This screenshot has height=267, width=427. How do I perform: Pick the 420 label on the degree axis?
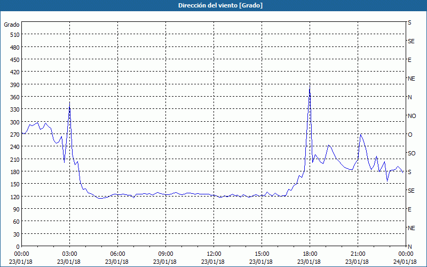point(15,72)
